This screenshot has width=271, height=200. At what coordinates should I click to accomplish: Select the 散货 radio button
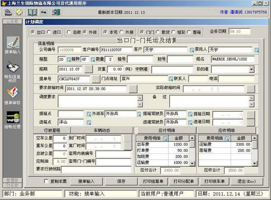click(158, 32)
